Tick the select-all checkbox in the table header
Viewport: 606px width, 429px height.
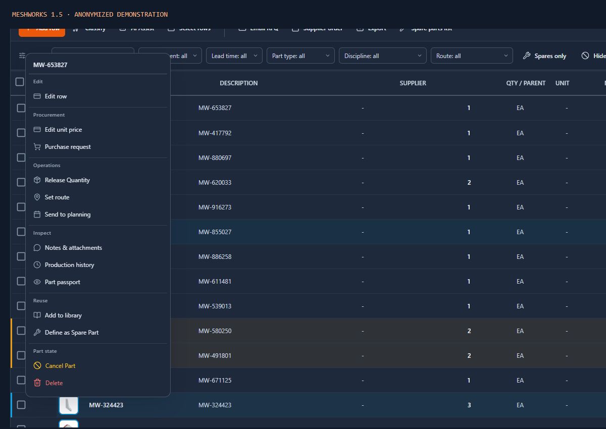coord(20,82)
